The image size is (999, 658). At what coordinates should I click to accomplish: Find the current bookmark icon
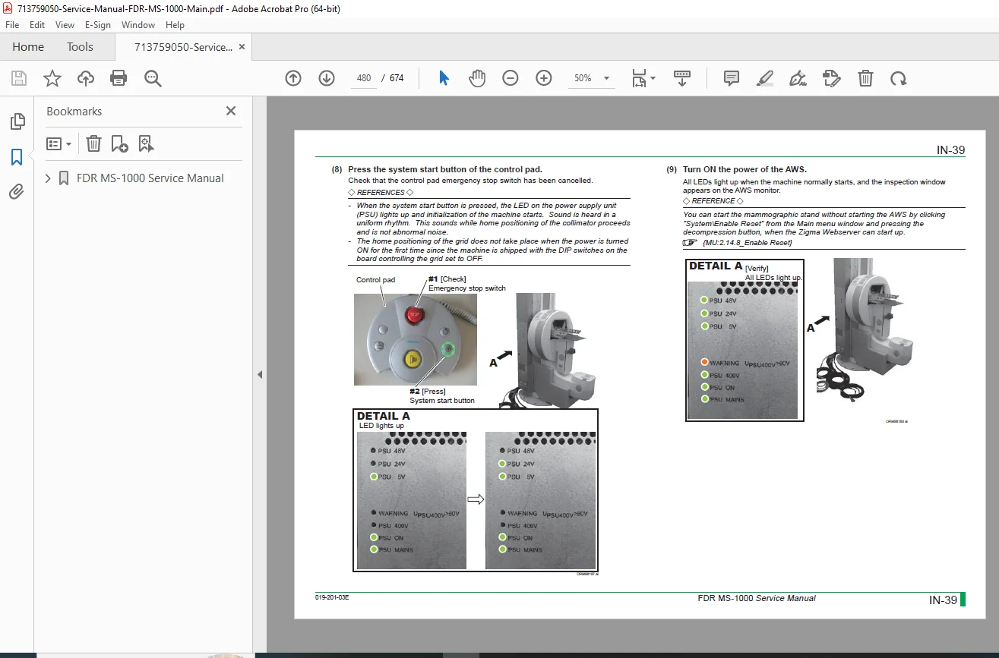pyautogui.click(x=146, y=143)
